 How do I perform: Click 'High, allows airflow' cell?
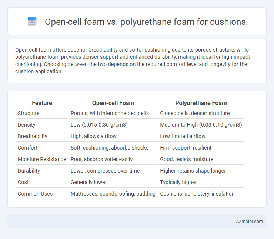(113, 136)
